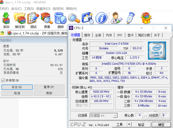The image size is (173, 128).
Task: Open the File (文件) menu in WinRAR
Action: click(x=4, y=9)
